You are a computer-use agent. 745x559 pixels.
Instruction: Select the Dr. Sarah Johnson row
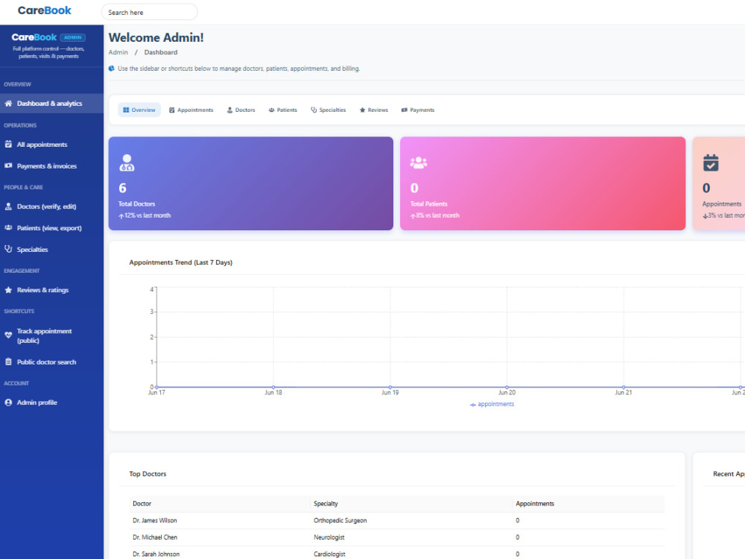click(396, 553)
